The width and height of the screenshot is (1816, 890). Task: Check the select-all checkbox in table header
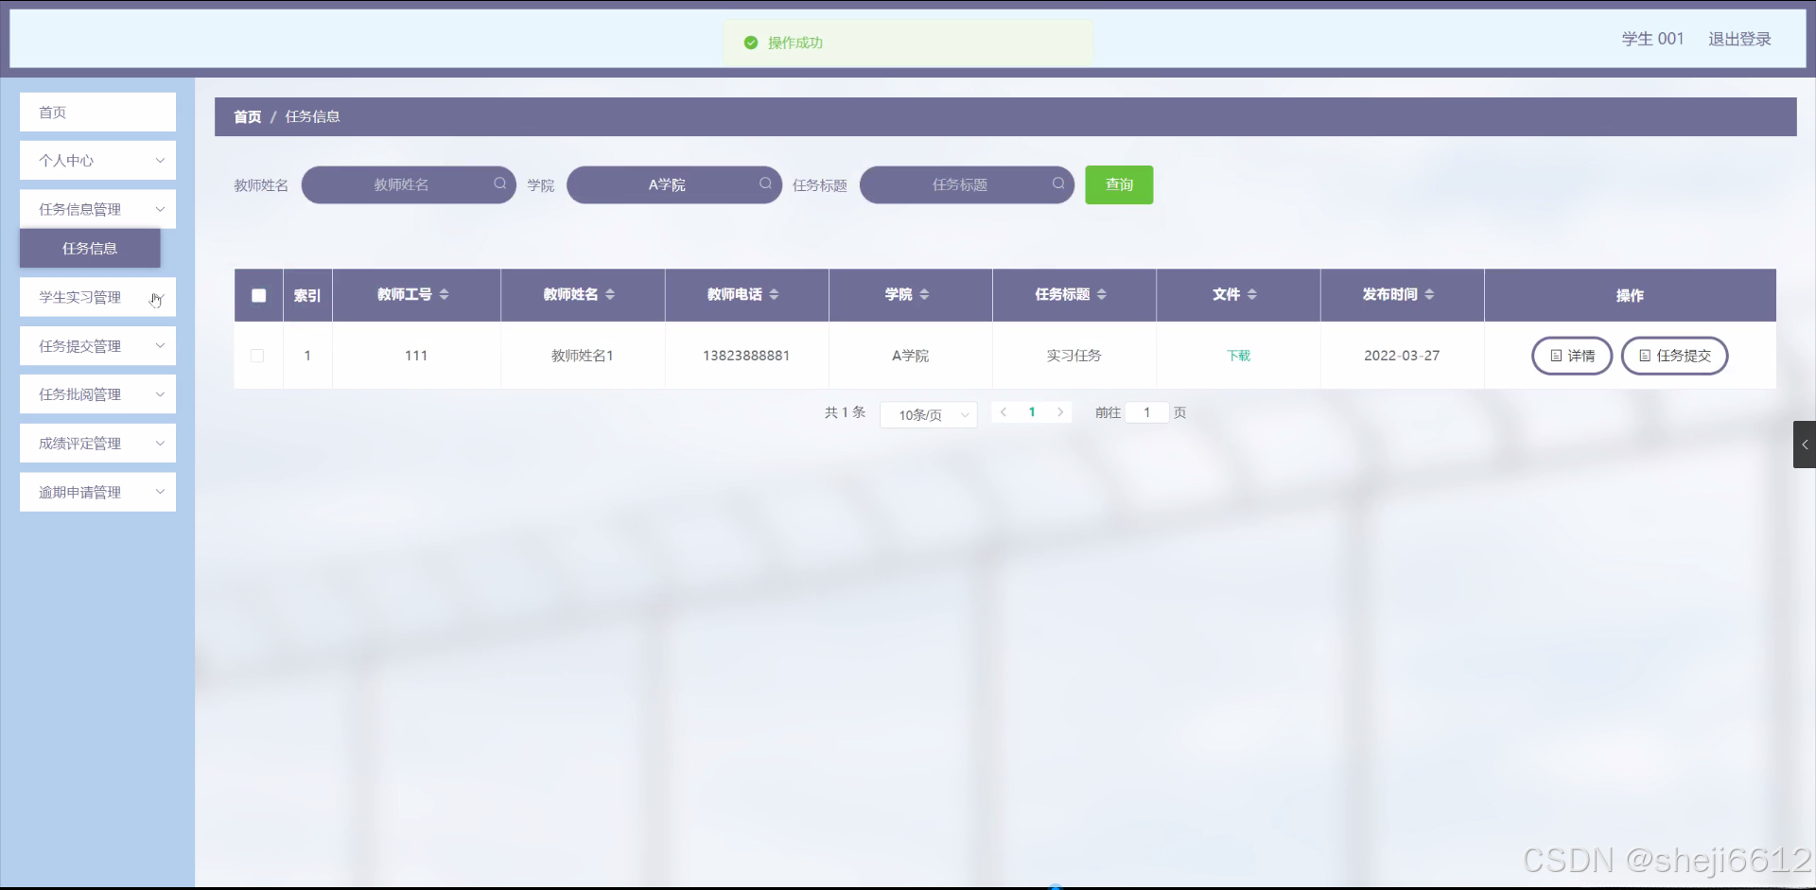[257, 295]
